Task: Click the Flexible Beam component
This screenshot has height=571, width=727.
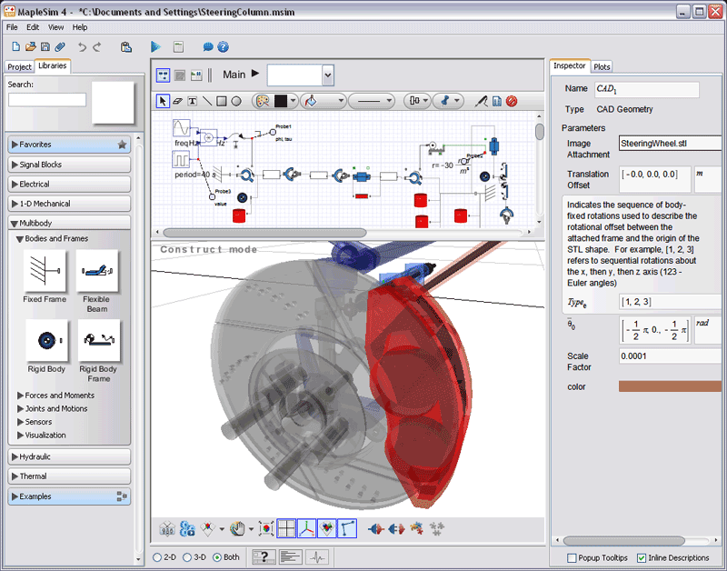Action: [97, 270]
